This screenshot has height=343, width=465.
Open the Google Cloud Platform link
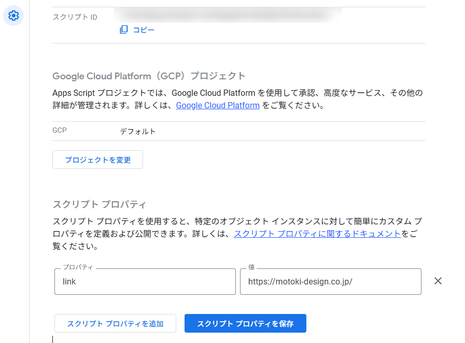(218, 106)
